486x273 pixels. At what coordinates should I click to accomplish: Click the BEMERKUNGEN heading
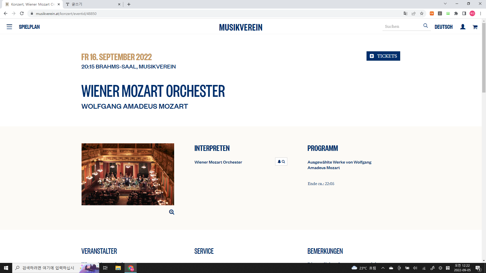point(325,251)
